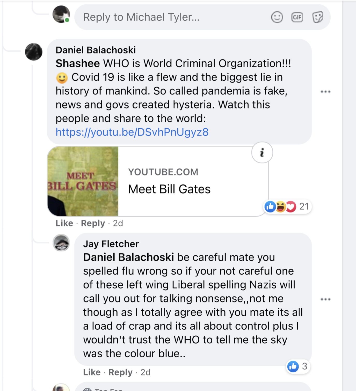Reply to Daniel Balachoski's comment
The width and height of the screenshot is (356, 391).
[93, 223]
